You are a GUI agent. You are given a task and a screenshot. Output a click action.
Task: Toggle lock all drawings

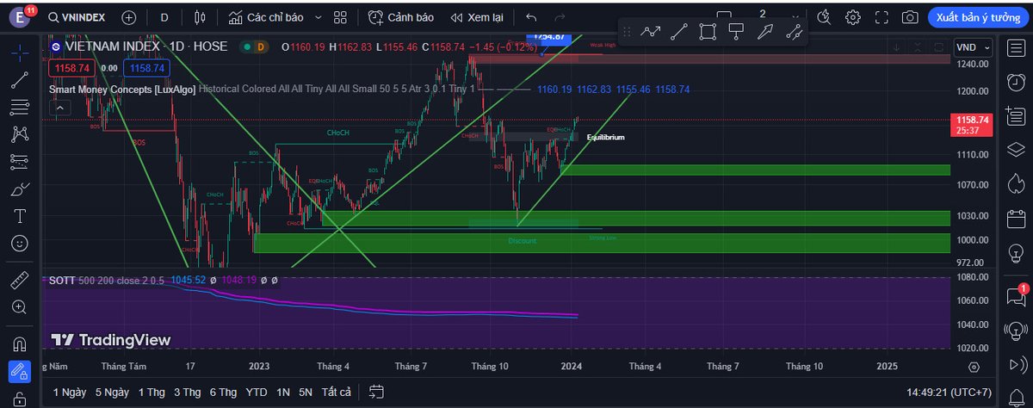[x=20, y=399]
